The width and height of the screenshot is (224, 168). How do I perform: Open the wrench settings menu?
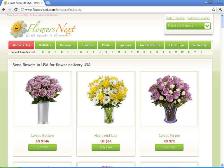(x=220, y=10)
